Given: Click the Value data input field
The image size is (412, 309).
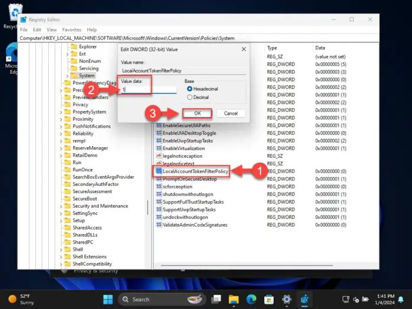Looking at the screenshot, I should [149, 89].
